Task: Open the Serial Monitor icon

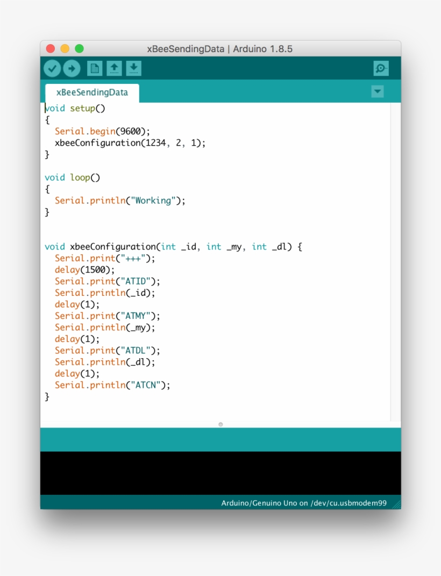Action: 381,68
